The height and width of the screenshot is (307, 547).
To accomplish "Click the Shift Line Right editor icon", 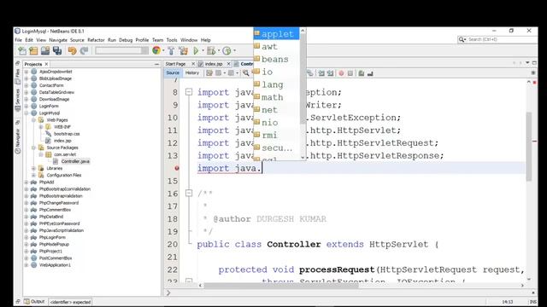I will coord(330,73).
